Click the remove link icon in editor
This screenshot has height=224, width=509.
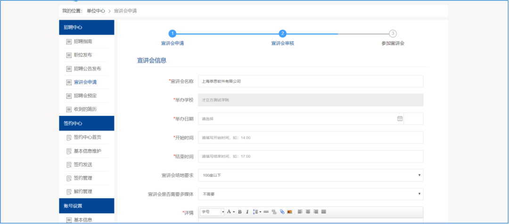pyautogui.click(x=274, y=212)
